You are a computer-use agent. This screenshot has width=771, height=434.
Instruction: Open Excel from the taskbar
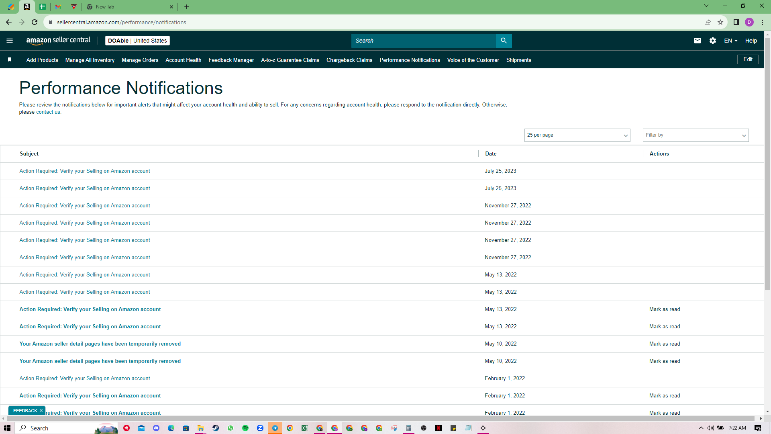[x=305, y=428]
